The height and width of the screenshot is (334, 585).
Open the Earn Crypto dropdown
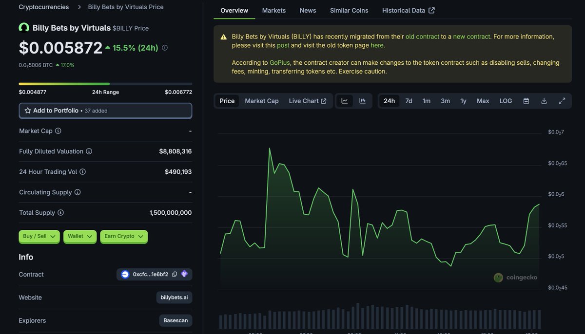coord(124,237)
